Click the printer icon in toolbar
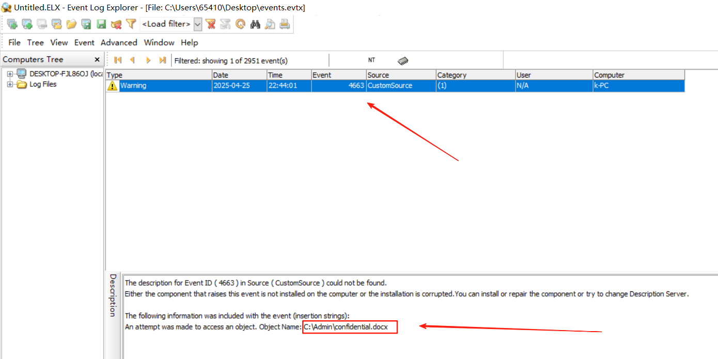718x359 pixels. pyautogui.click(x=284, y=24)
